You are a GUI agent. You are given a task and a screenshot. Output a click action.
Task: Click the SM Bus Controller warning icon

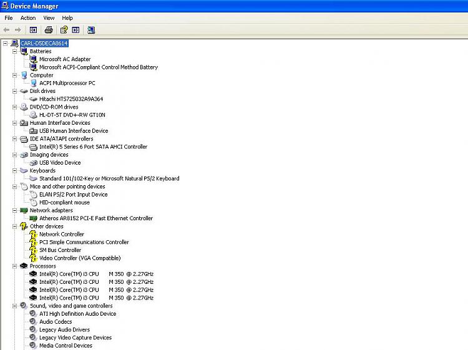[x=34, y=250]
